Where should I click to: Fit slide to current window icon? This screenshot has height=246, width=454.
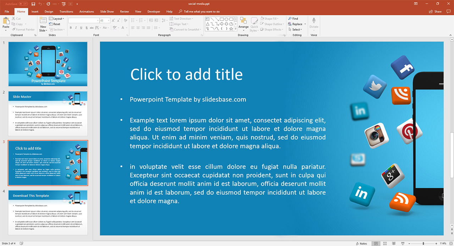450,244
